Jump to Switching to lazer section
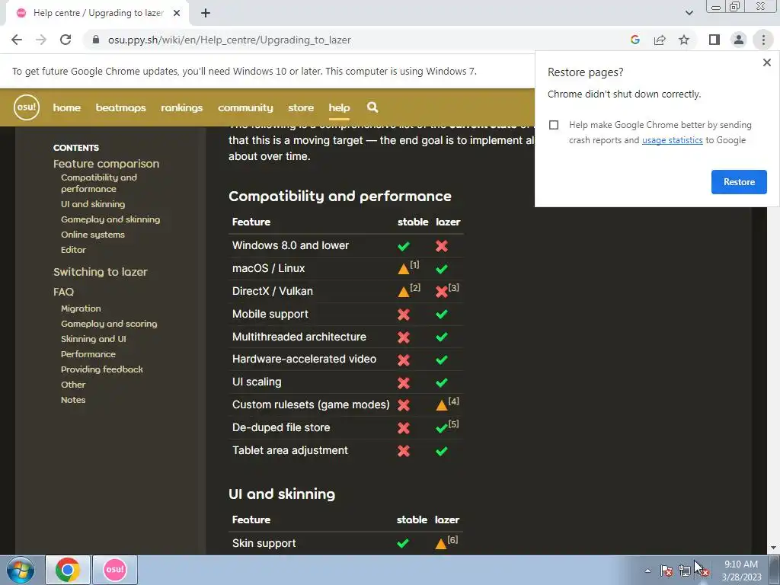The width and height of the screenshot is (780, 585). click(x=101, y=272)
